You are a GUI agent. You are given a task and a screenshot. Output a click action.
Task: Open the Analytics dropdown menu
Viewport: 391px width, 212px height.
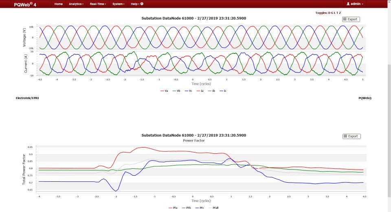coord(76,4)
